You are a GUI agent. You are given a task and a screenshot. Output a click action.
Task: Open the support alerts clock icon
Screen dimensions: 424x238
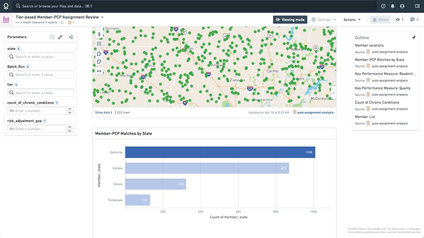[x=383, y=6]
